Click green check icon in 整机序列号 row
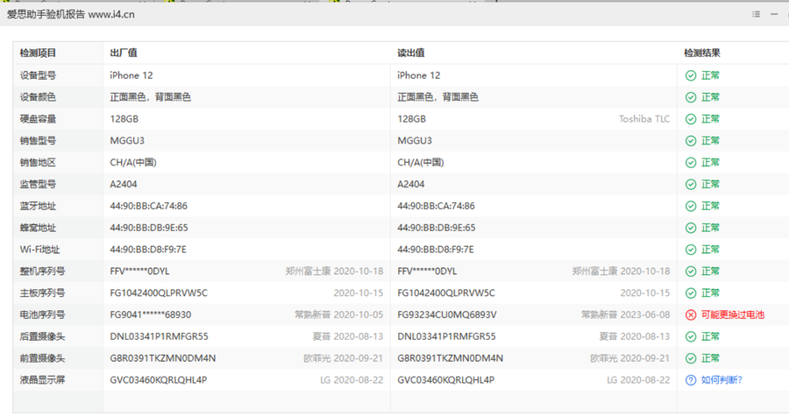The height and width of the screenshot is (416, 789). click(691, 271)
